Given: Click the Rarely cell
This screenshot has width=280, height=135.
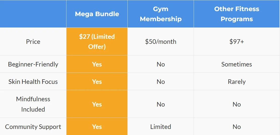Looking at the screenshot, I should point(237,82).
